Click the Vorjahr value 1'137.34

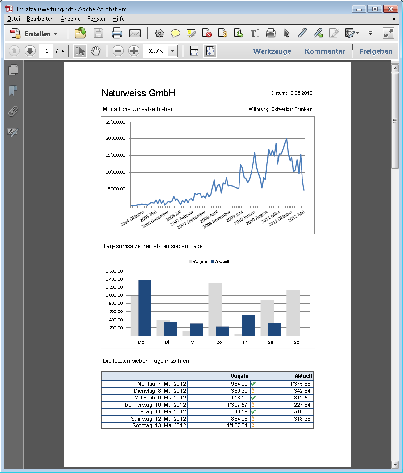click(x=237, y=425)
